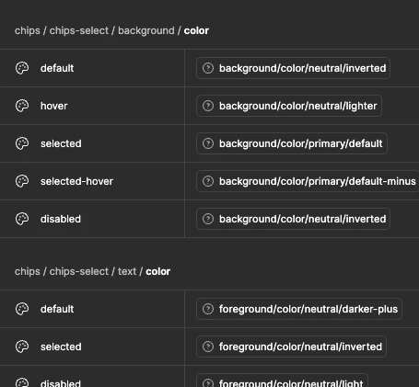This screenshot has height=387, width=419.
Task: Click palette icon beside selected-hover variable
Action: [22, 181]
